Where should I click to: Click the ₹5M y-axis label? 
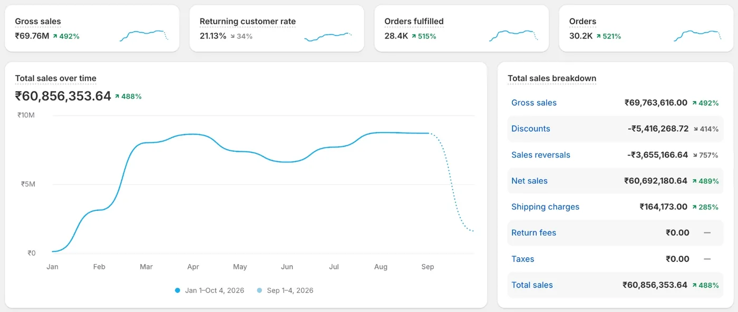pyautogui.click(x=28, y=184)
